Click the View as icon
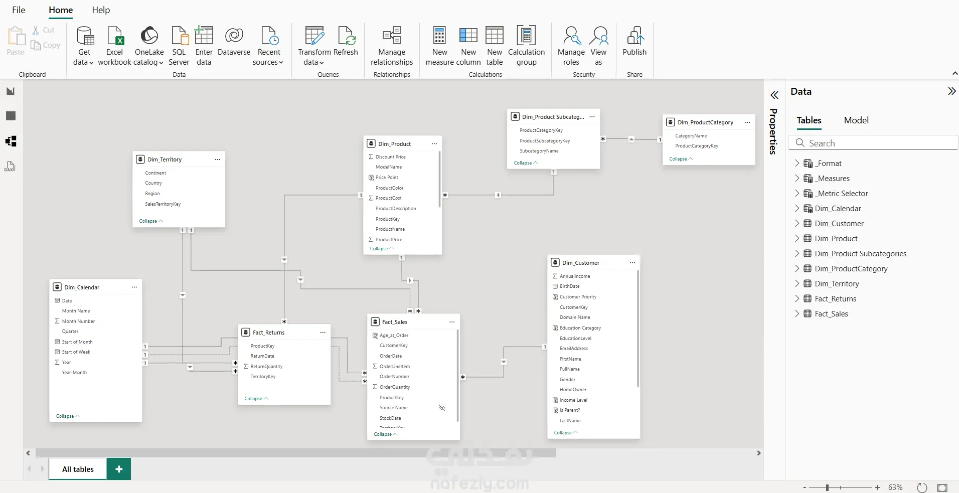The height and width of the screenshot is (493, 959). 598,36
